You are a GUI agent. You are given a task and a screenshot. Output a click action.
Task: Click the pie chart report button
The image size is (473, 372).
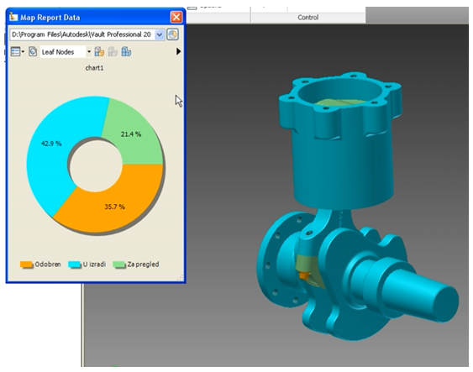[172, 34]
